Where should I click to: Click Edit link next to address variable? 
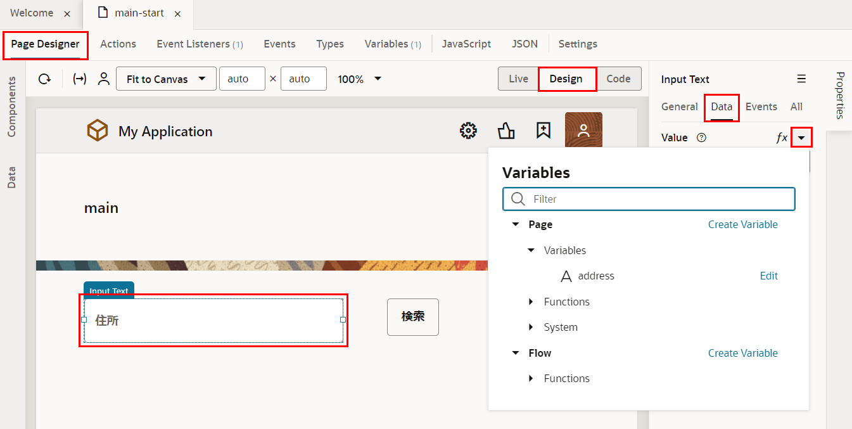(x=768, y=276)
